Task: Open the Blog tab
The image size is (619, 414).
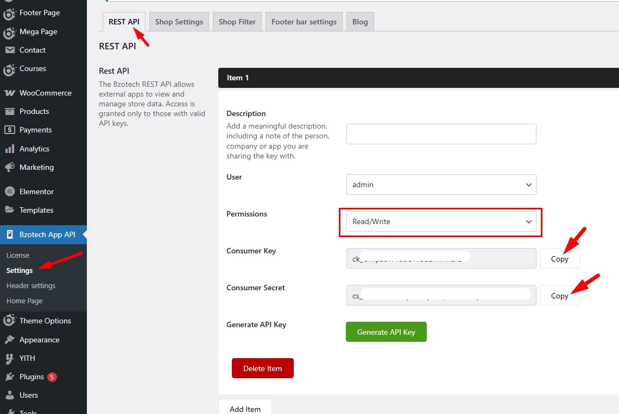Action: coord(360,22)
